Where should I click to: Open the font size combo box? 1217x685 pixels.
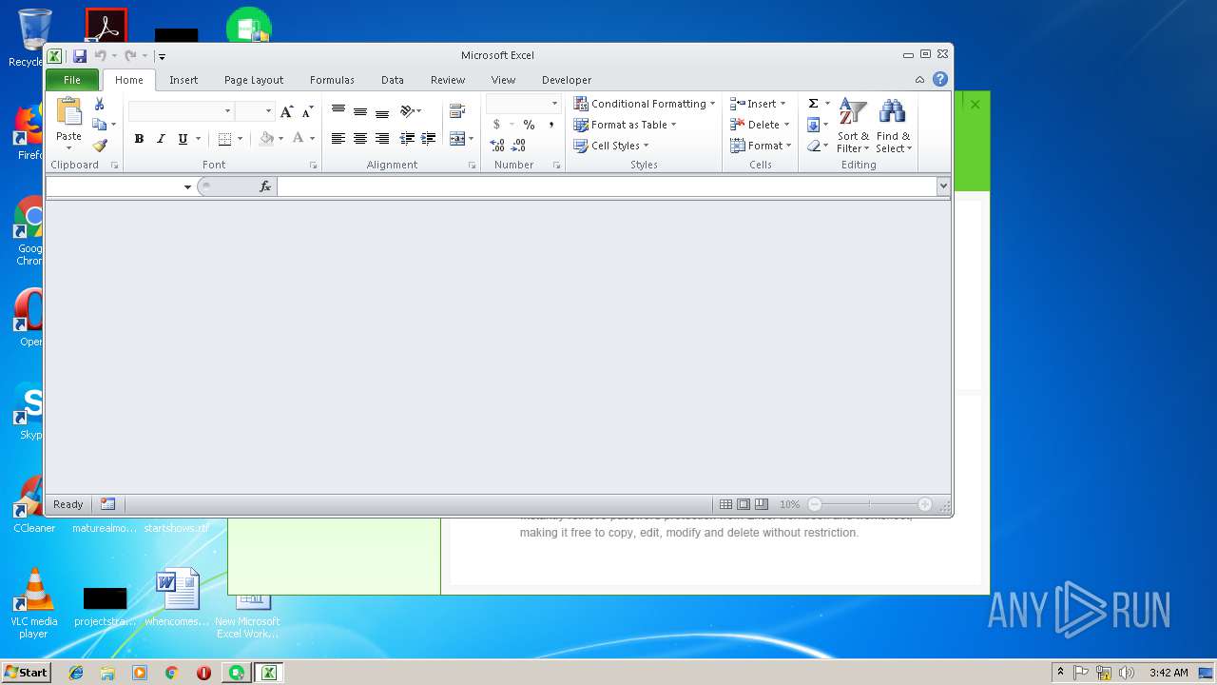(255, 111)
